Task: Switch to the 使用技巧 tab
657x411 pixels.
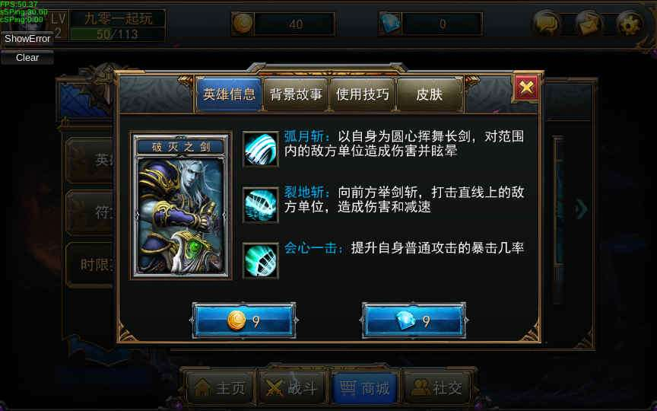Action: (363, 94)
